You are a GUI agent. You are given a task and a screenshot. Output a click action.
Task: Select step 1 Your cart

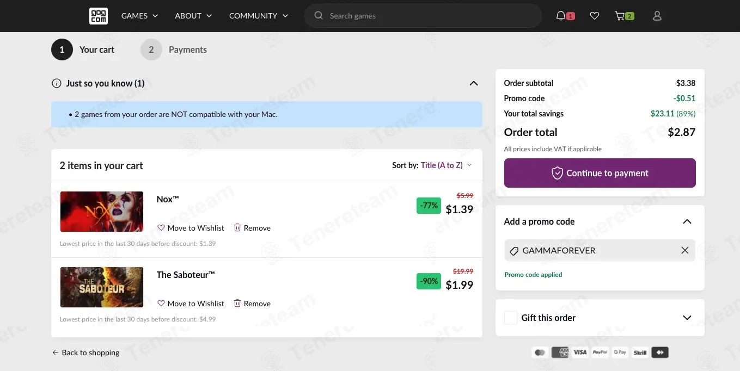pos(83,50)
